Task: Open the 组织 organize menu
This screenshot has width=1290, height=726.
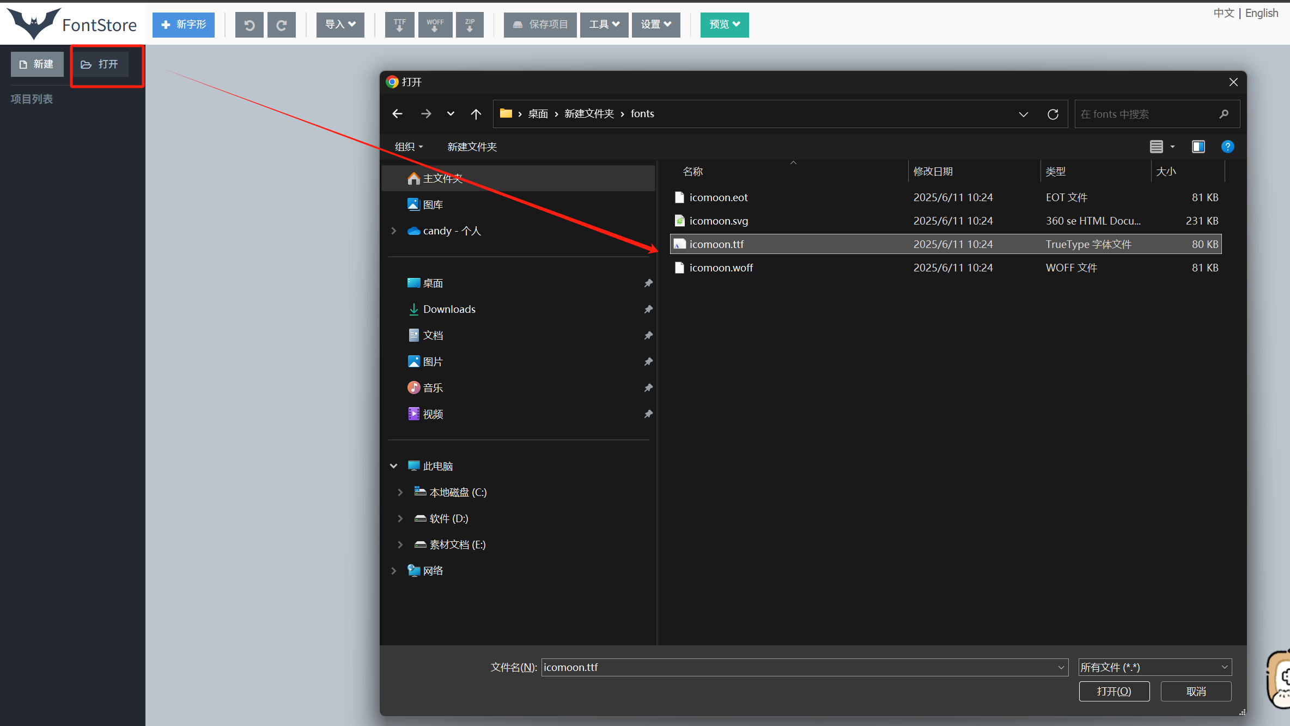Action: 409,147
